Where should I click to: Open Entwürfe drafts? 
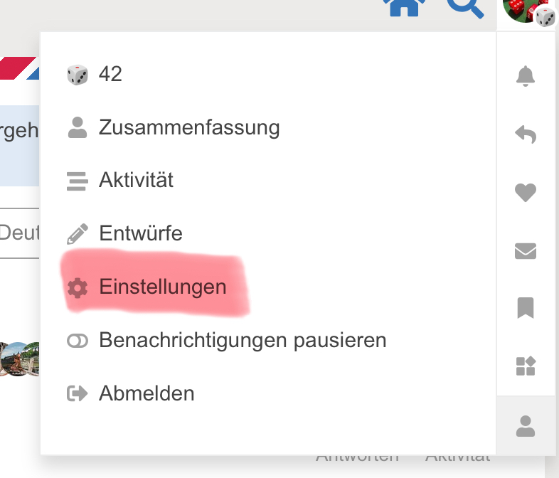140,233
